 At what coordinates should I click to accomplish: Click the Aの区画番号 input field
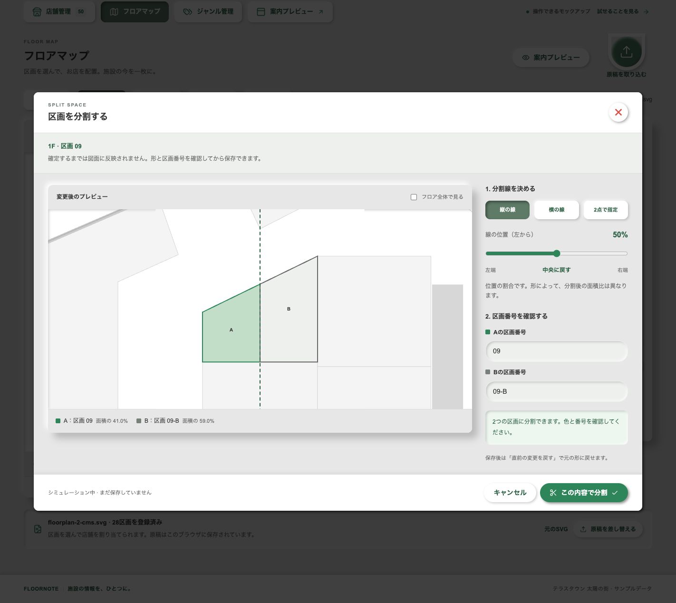point(557,351)
